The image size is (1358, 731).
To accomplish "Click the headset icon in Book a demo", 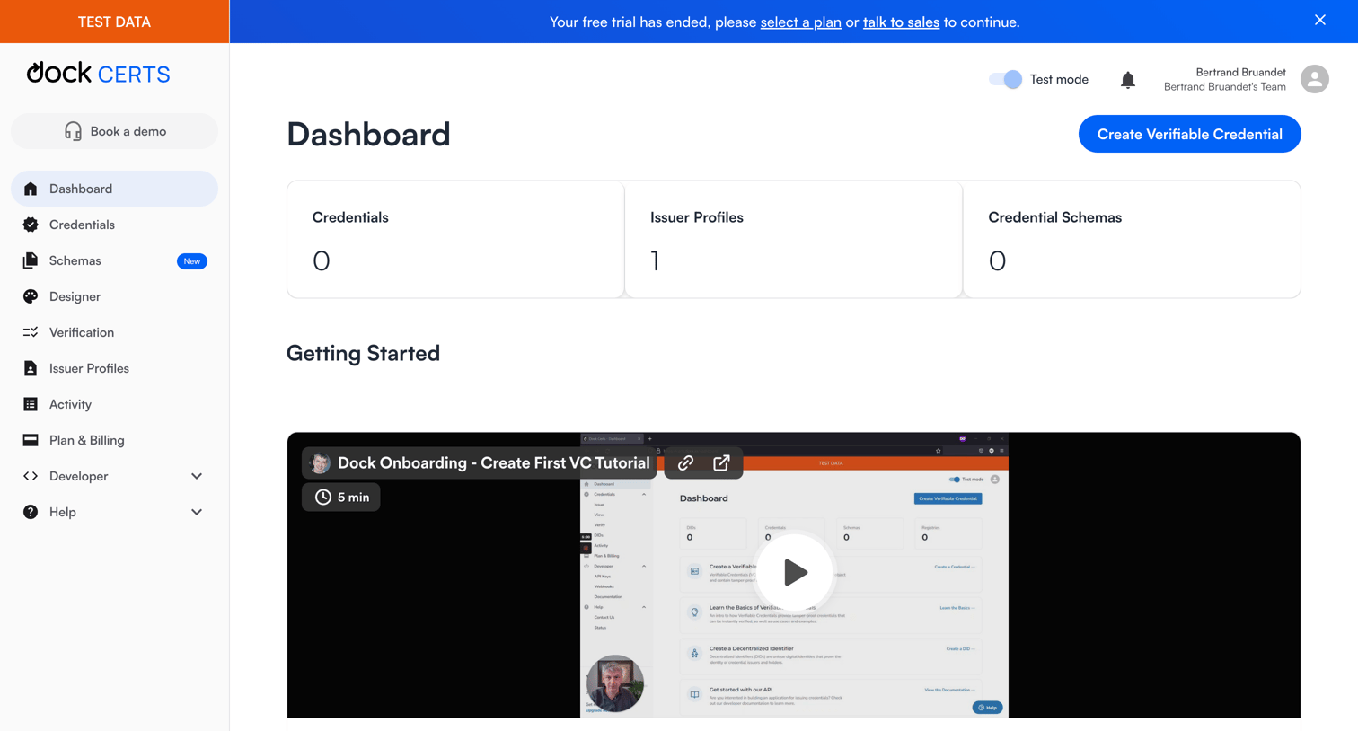I will point(73,131).
